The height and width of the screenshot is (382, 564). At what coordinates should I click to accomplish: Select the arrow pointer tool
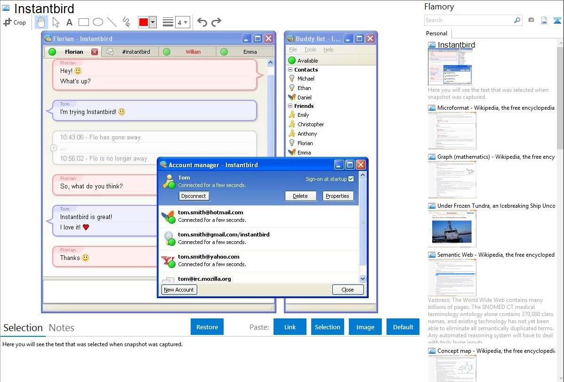pos(56,22)
